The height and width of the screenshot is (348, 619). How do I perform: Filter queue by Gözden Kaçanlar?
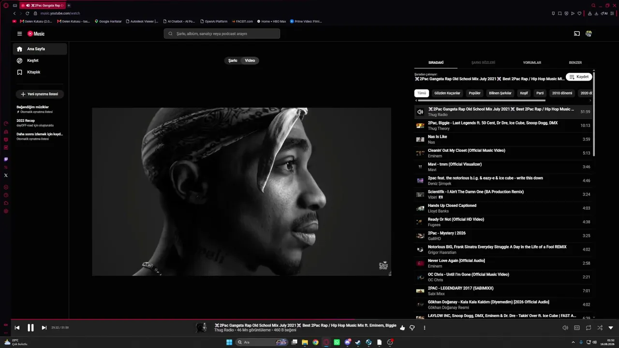447,93
